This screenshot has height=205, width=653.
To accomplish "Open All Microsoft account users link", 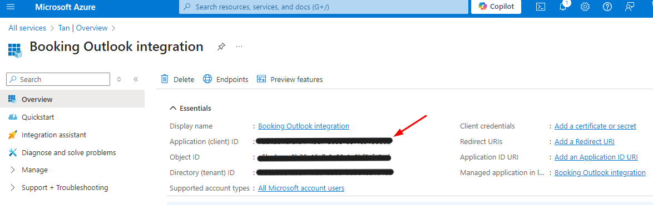I will tap(301, 188).
